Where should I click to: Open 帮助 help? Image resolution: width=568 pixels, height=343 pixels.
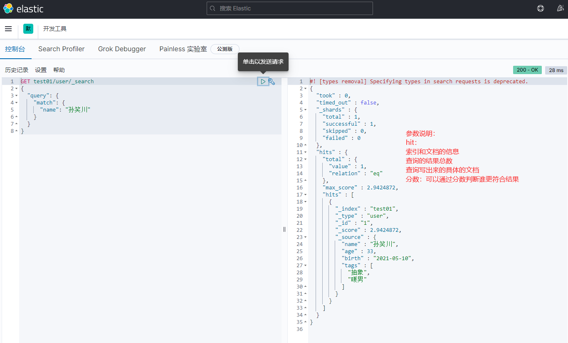tap(59, 70)
